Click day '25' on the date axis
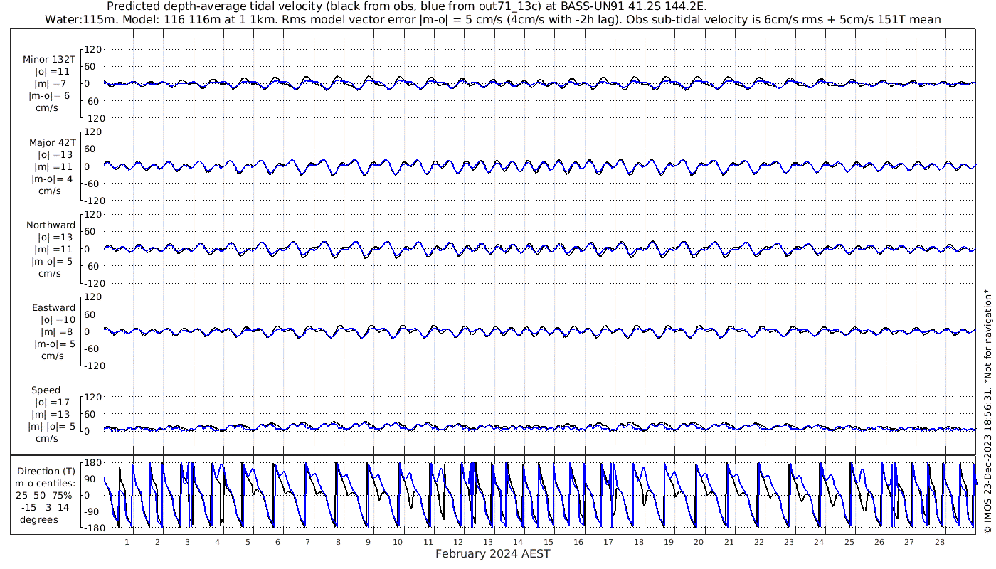Viewport: 996px width, 569px height. tap(849, 542)
